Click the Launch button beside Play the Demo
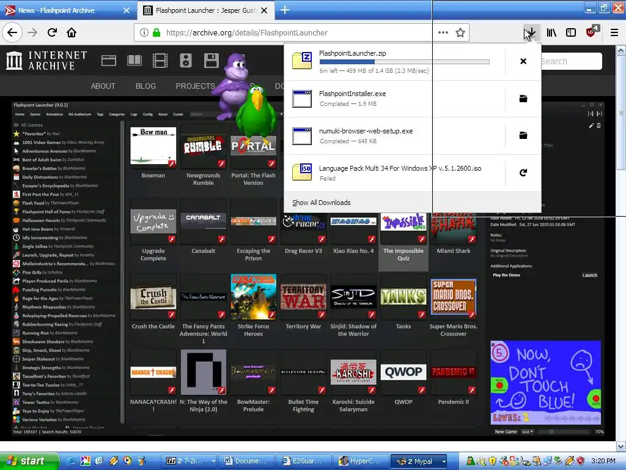This screenshot has height=470, width=626. 589,275
